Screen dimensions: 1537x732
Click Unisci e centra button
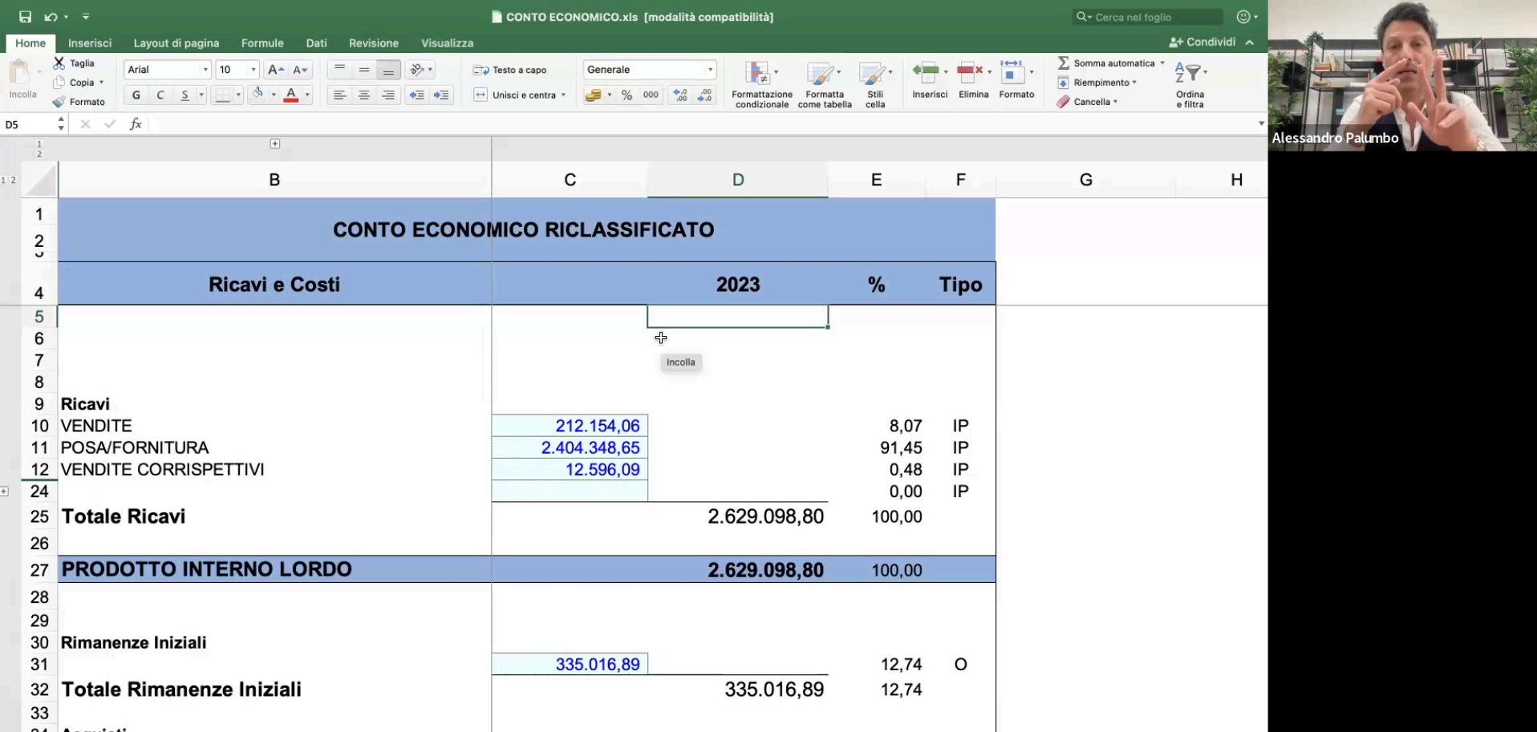click(515, 95)
